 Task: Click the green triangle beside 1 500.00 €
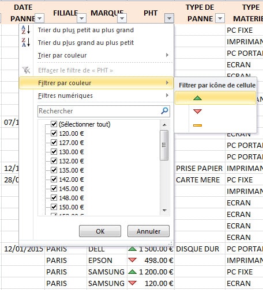click(132, 249)
